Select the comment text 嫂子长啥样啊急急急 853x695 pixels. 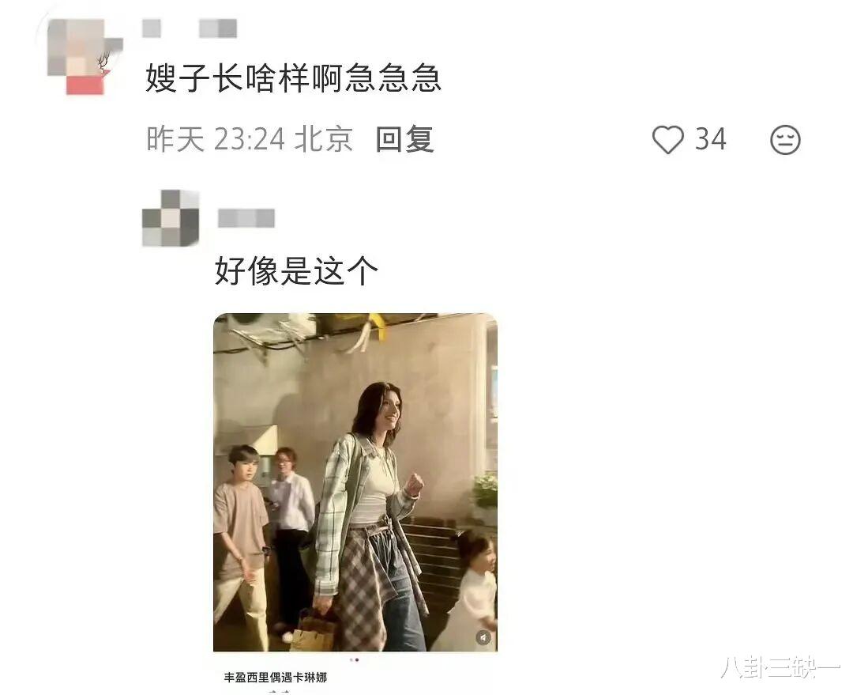(293, 78)
